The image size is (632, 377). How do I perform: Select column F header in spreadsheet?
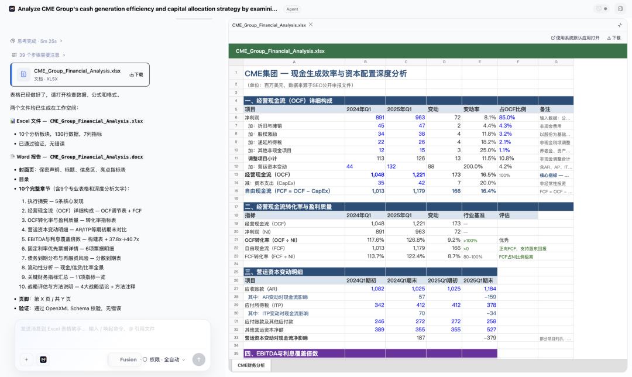tap(517, 61)
